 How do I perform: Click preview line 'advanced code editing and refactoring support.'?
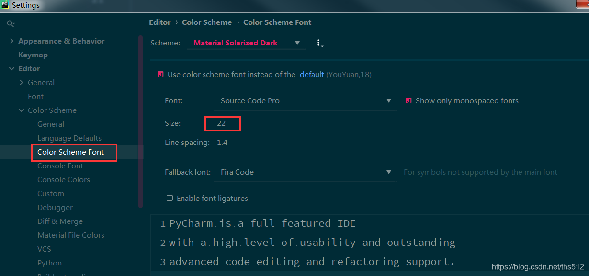coord(312,262)
